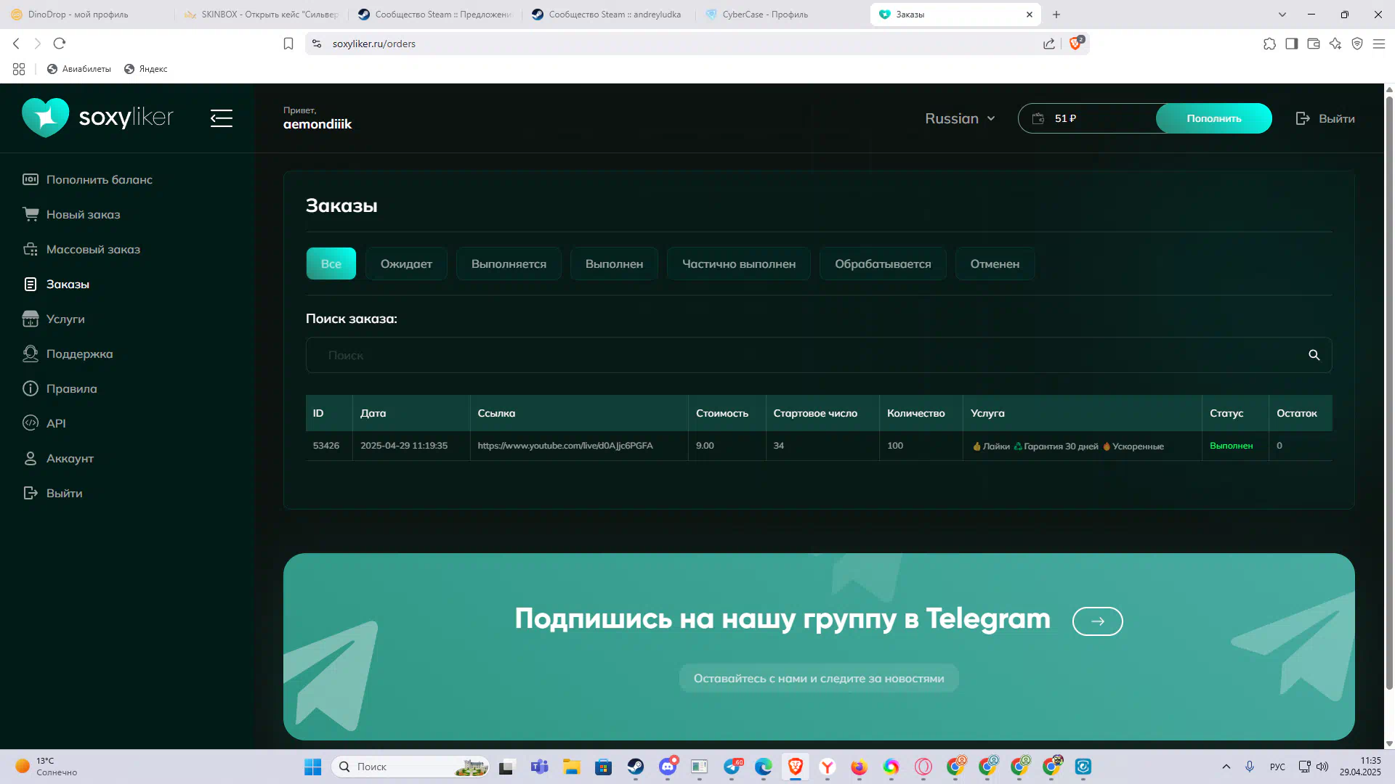
Task: Switch to the DinoDrop tab
Action: (x=86, y=15)
